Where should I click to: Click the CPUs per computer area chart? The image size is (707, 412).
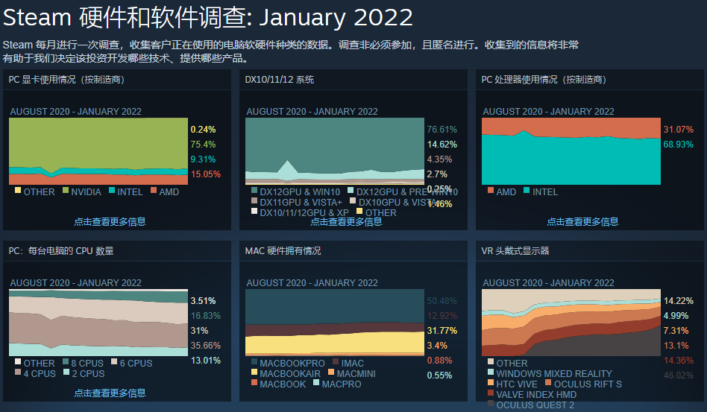pyautogui.click(x=98, y=323)
